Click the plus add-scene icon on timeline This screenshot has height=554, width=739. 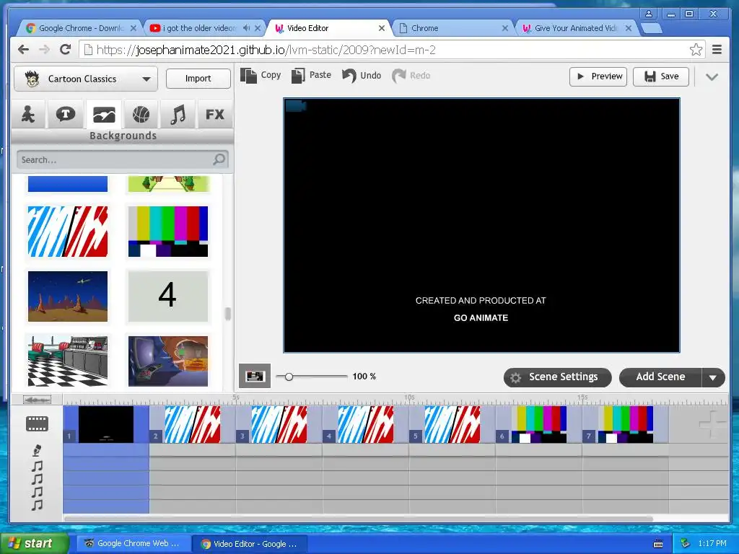(x=712, y=424)
